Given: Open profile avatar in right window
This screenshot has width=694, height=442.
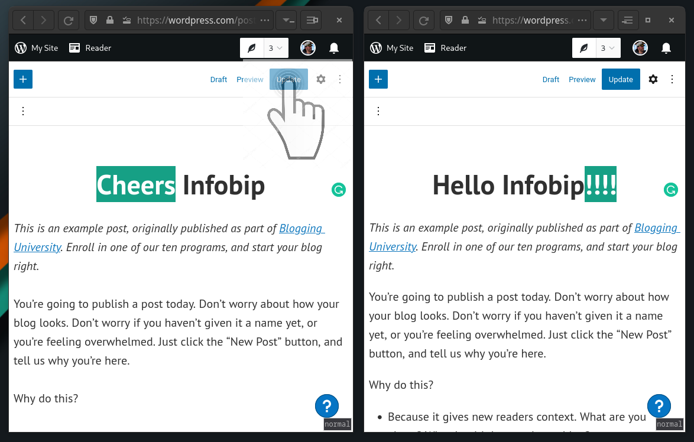Looking at the screenshot, I should coord(640,48).
